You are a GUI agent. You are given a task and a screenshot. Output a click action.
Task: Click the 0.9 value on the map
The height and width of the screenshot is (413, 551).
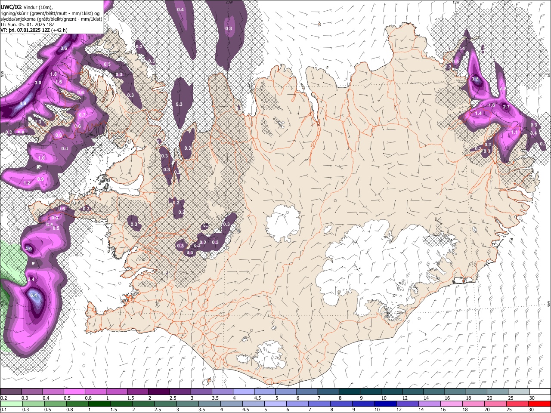click(x=40, y=179)
